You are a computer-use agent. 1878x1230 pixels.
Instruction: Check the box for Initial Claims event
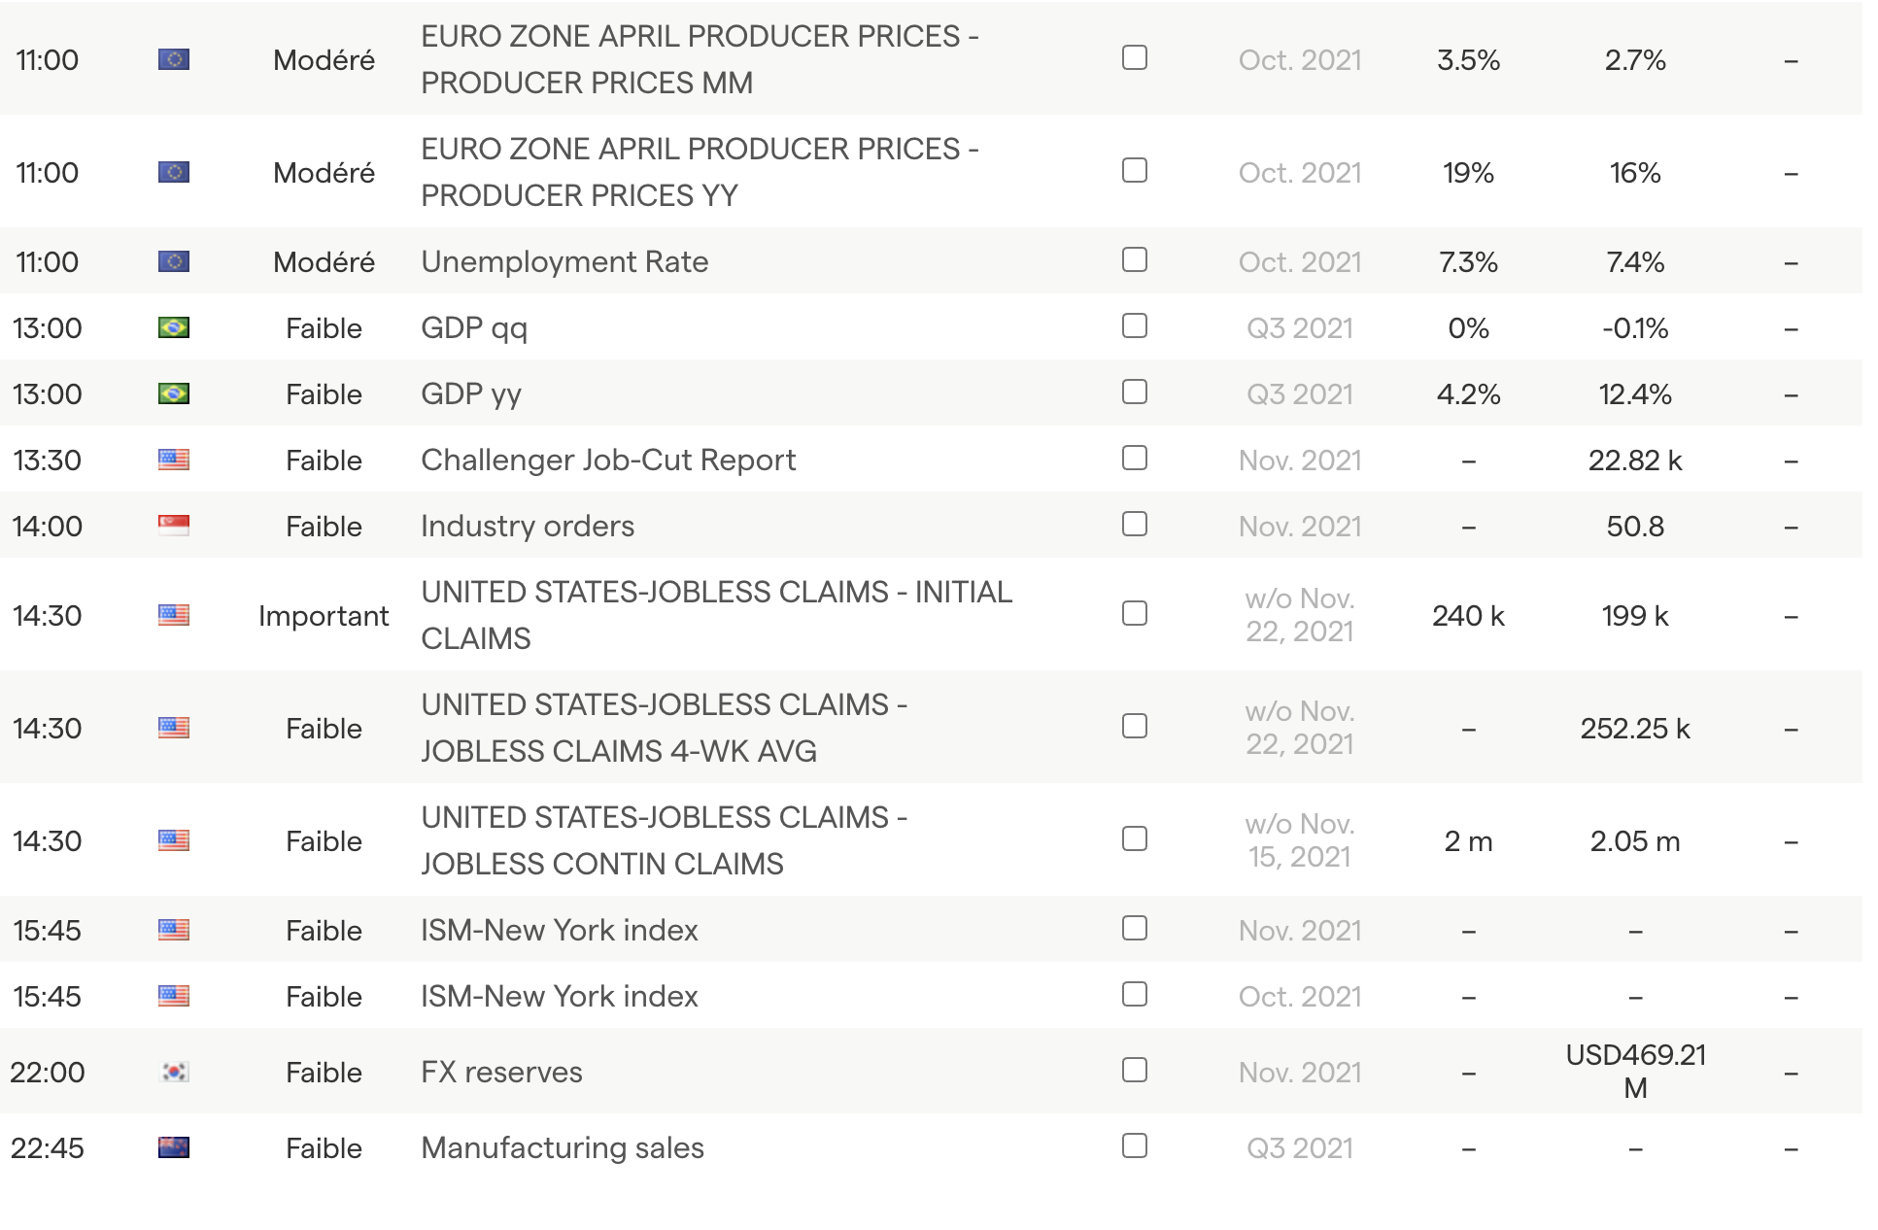pos(1135,613)
